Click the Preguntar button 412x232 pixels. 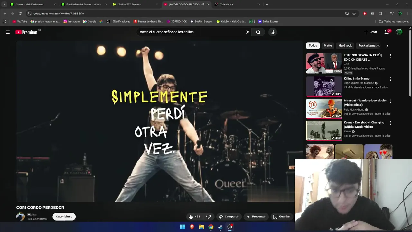tap(256, 217)
